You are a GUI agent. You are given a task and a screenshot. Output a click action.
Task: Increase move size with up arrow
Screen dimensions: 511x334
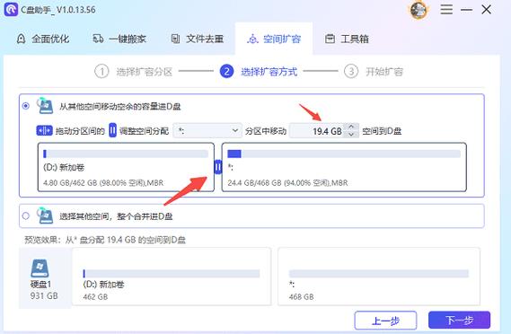click(351, 127)
